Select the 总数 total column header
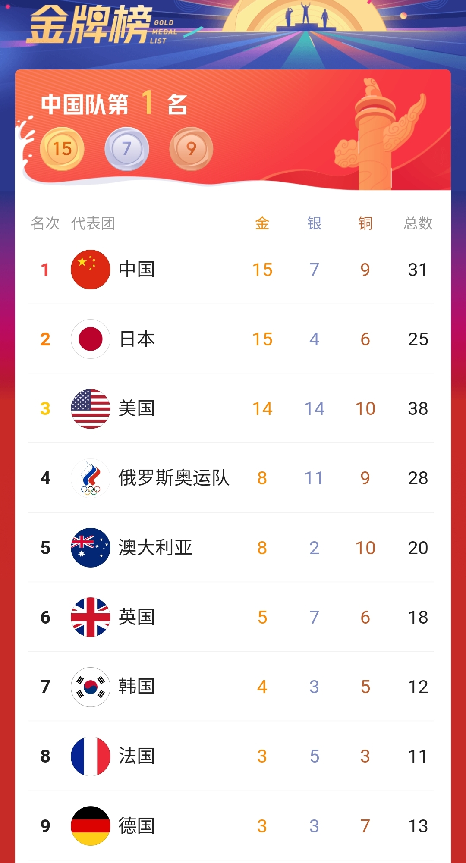 point(418,223)
